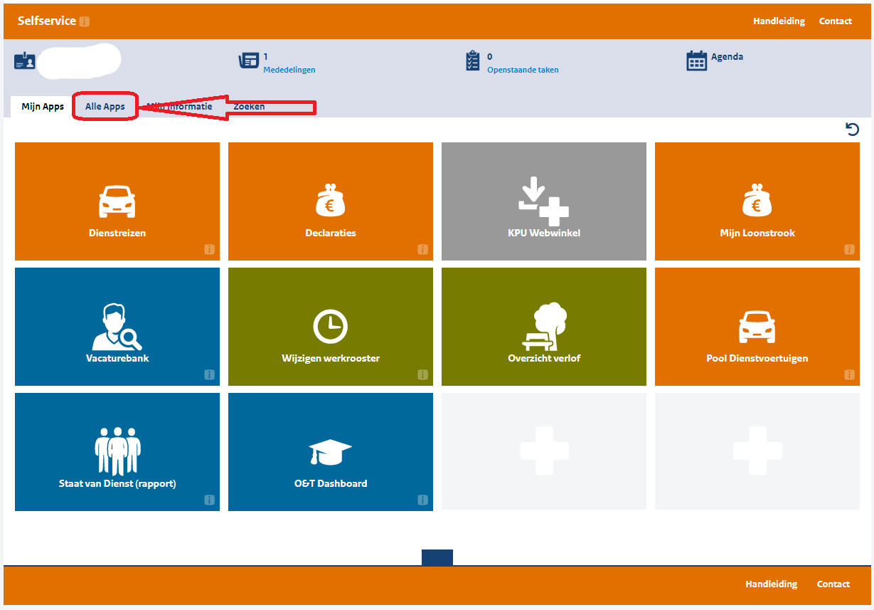Open the Vacaturebank search tile
This screenshot has width=874, height=610.
pyautogui.click(x=117, y=327)
